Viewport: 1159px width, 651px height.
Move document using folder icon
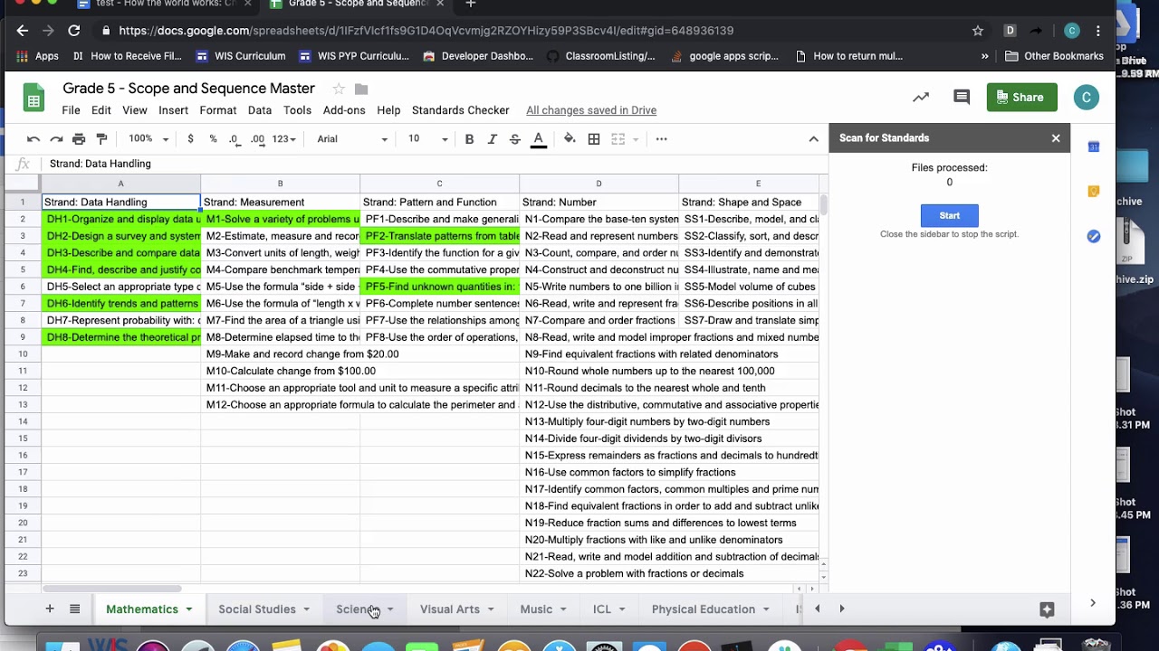pyautogui.click(x=361, y=89)
